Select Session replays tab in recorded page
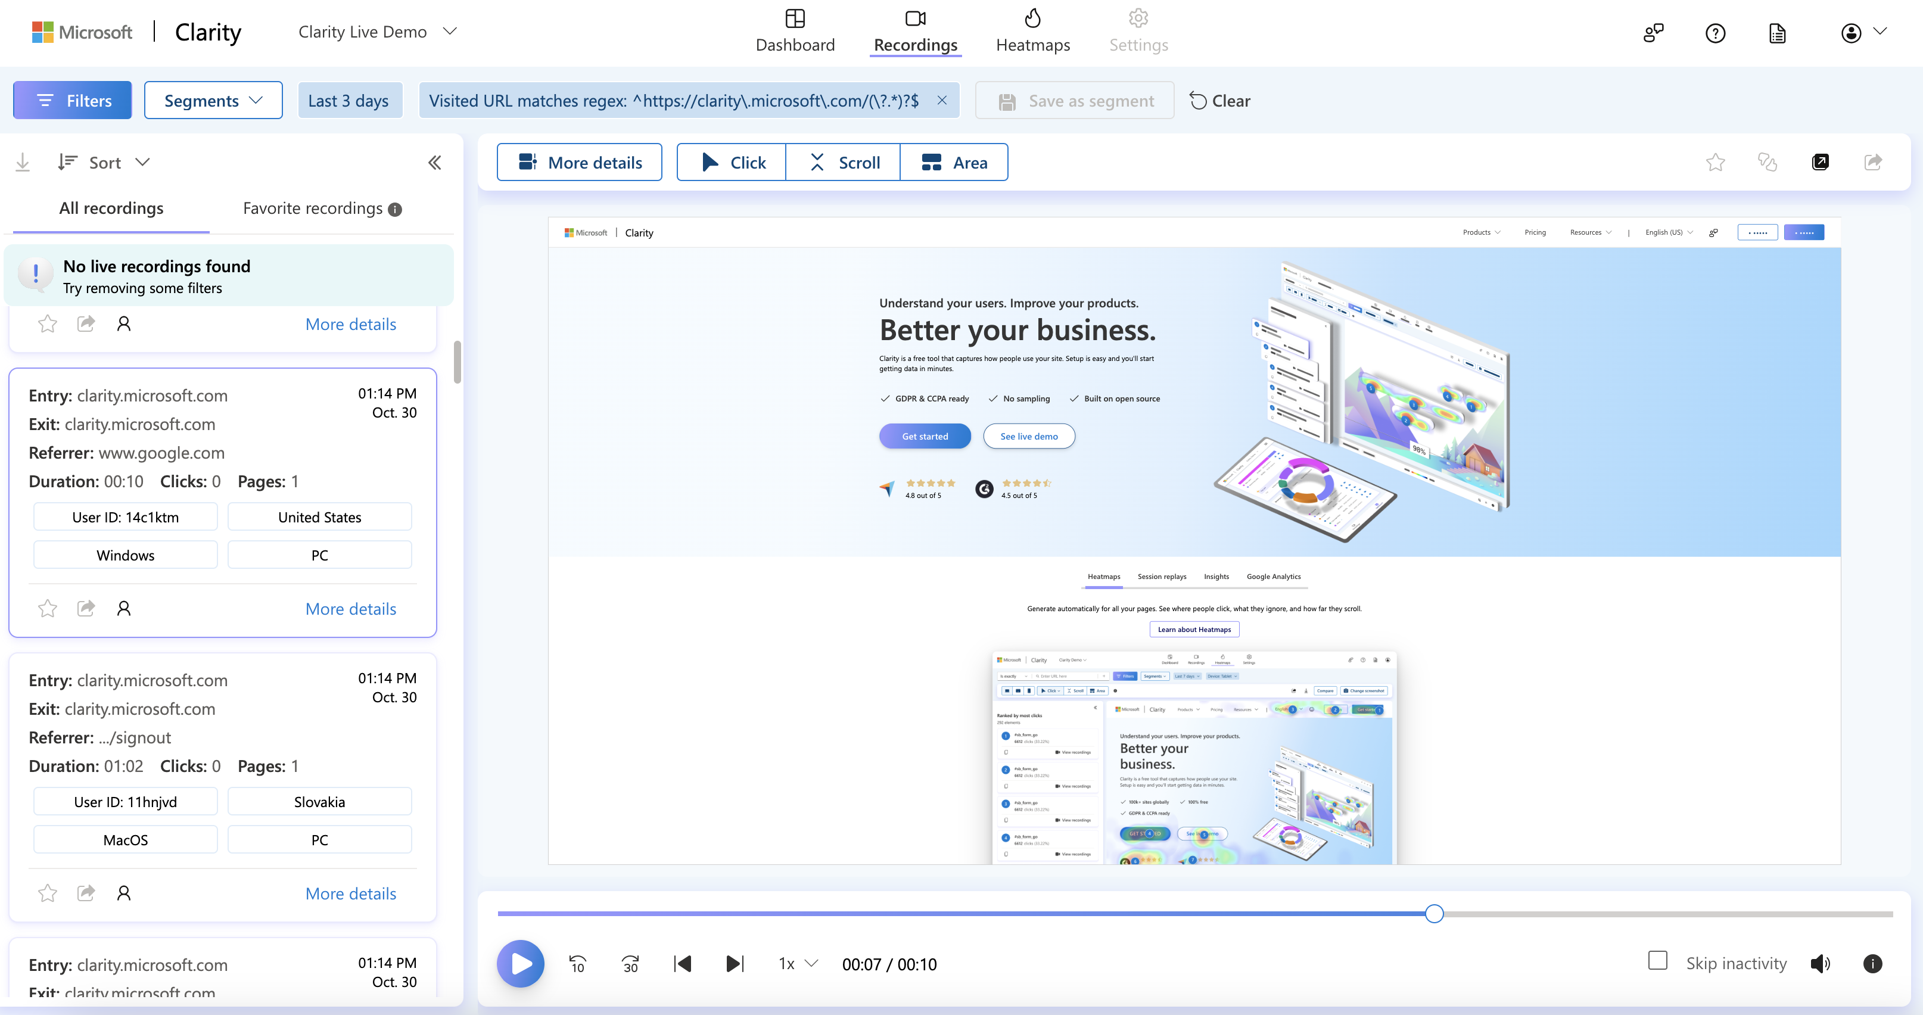Image resolution: width=1923 pixels, height=1015 pixels. 1162,576
